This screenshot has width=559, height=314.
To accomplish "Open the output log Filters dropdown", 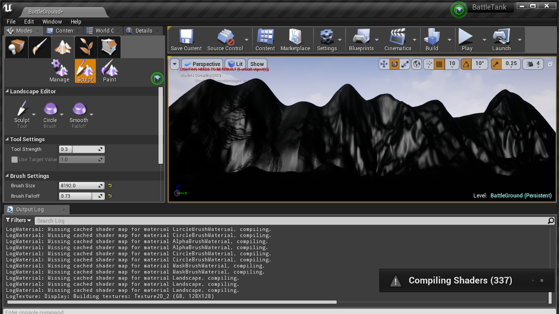I will 18,221.
